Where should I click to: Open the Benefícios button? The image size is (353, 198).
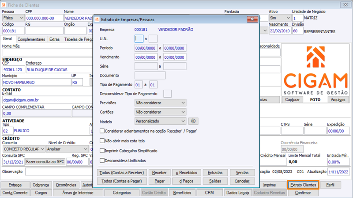(x=182, y=193)
